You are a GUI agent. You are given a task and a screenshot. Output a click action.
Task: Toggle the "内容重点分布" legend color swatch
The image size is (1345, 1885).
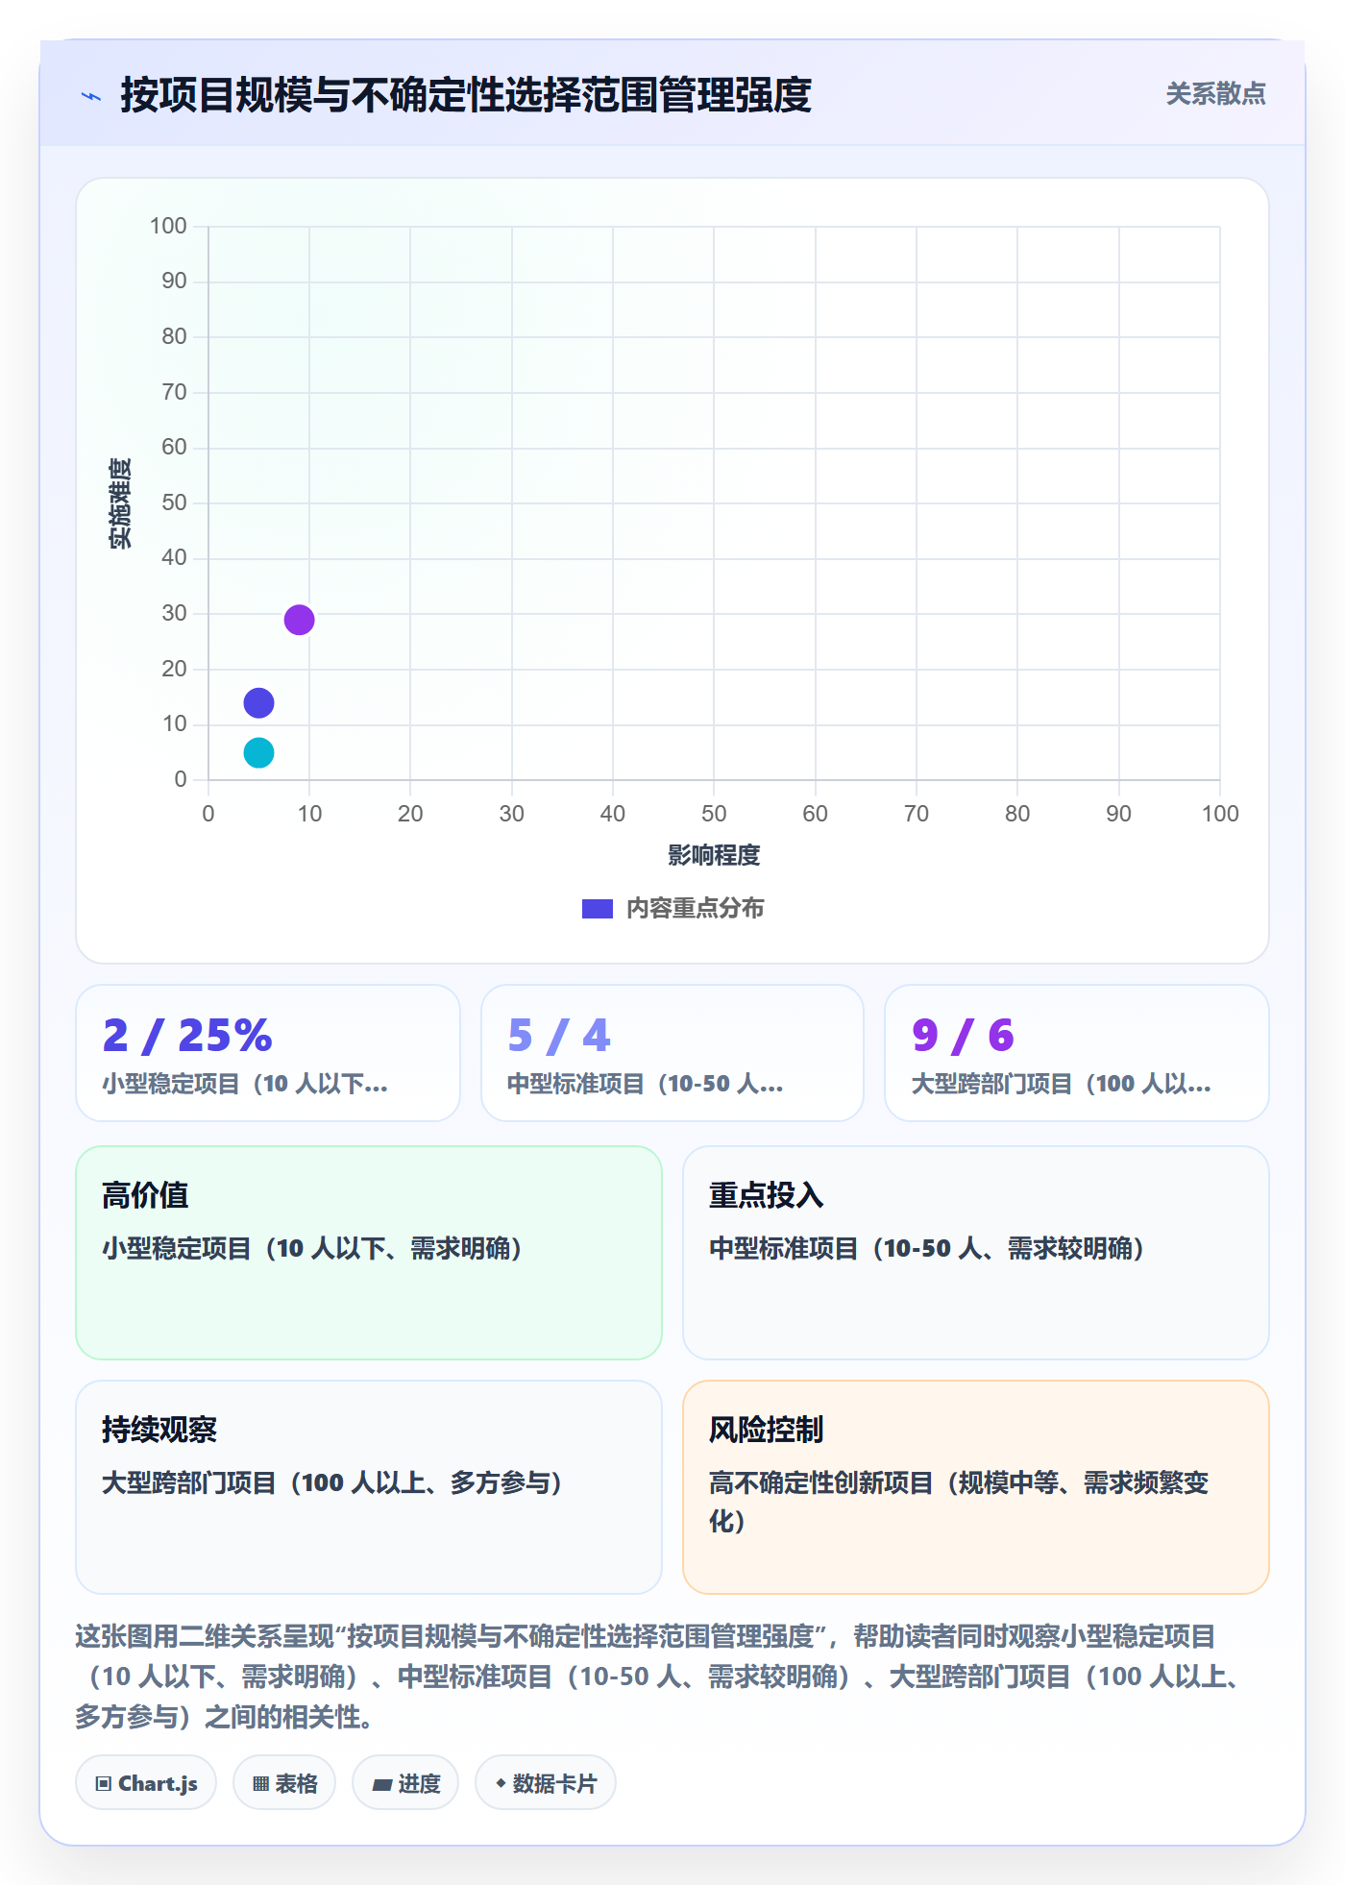[x=598, y=909]
